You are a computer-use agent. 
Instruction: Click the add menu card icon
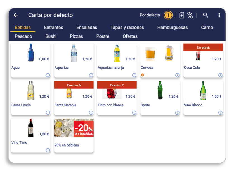point(181,15)
